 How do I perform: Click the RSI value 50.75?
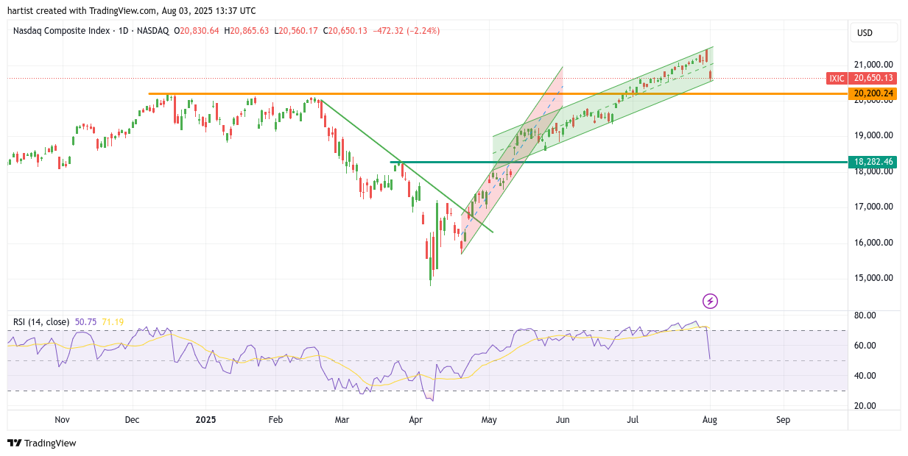[x=85, y=321]
